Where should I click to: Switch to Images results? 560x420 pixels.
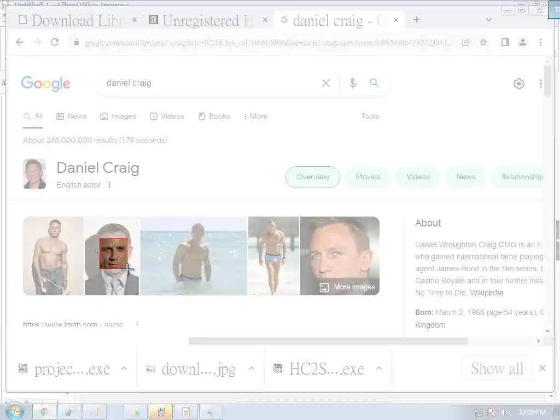118,116
